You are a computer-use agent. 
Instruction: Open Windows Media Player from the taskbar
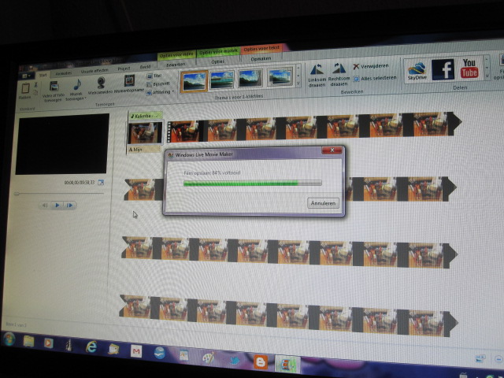tap(48, 343)
